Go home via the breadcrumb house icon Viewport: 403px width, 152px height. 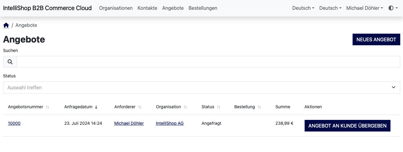[6, 25]
